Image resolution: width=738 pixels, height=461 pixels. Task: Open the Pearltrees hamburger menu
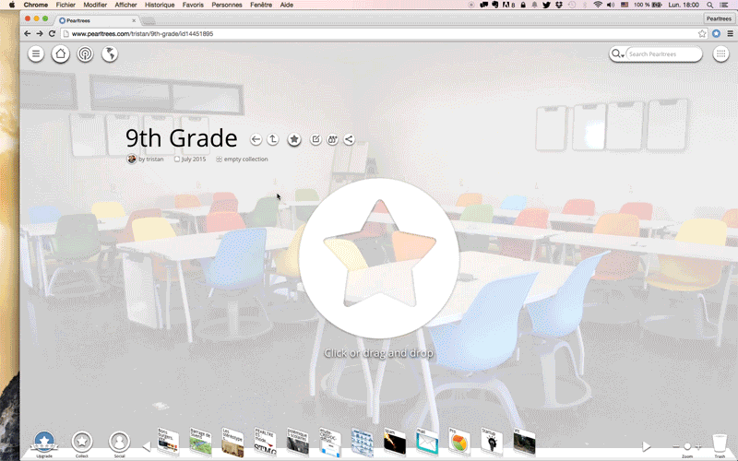pos(36,54)
